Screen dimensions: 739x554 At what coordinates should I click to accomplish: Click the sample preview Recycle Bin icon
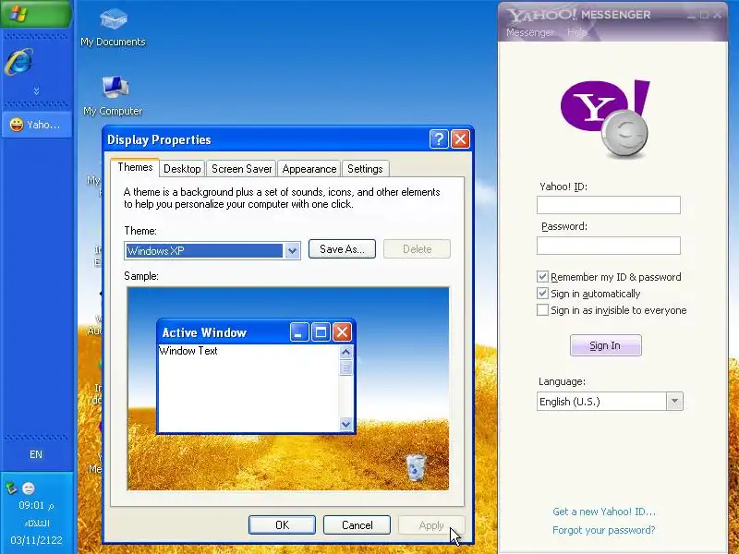pyautogui.click(x=416, y=467)
